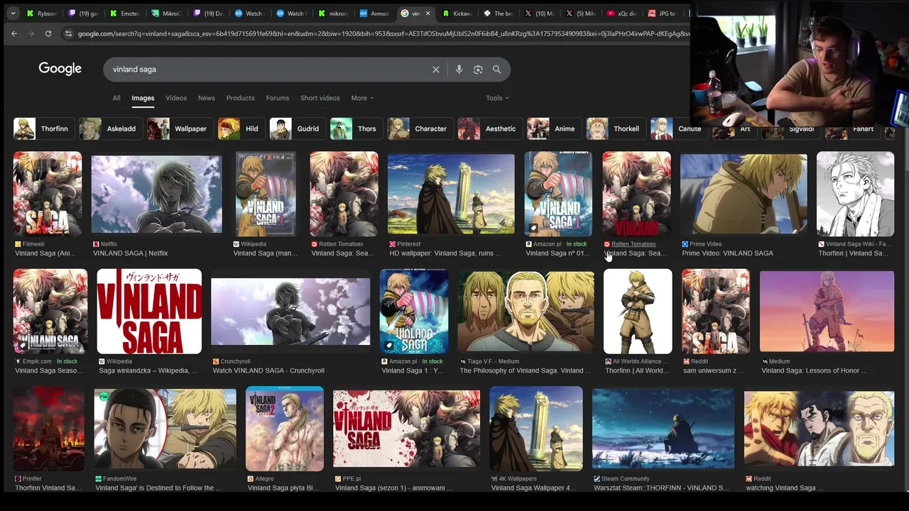This screenshot has height=511, width=909.
Task: Open the Short videos tab
Action: pyautogui.click(x=320, y=98)
